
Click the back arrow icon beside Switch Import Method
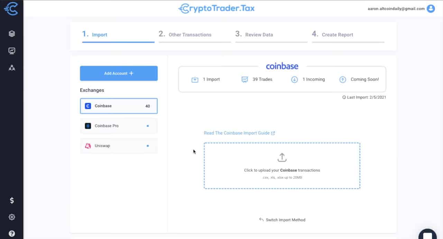click(x=261, y=219)
